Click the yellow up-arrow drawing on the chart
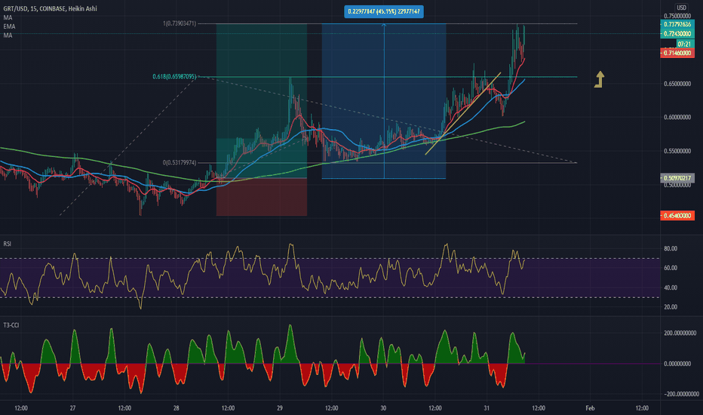This screenshot has width=703, height=415. (x=600, y=79)
